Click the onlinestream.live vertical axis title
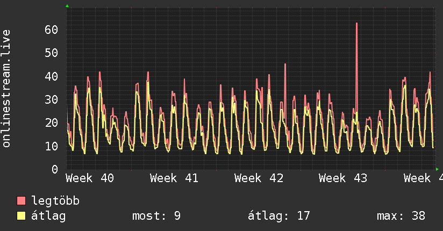443x231 pixels. pos(6,89)
